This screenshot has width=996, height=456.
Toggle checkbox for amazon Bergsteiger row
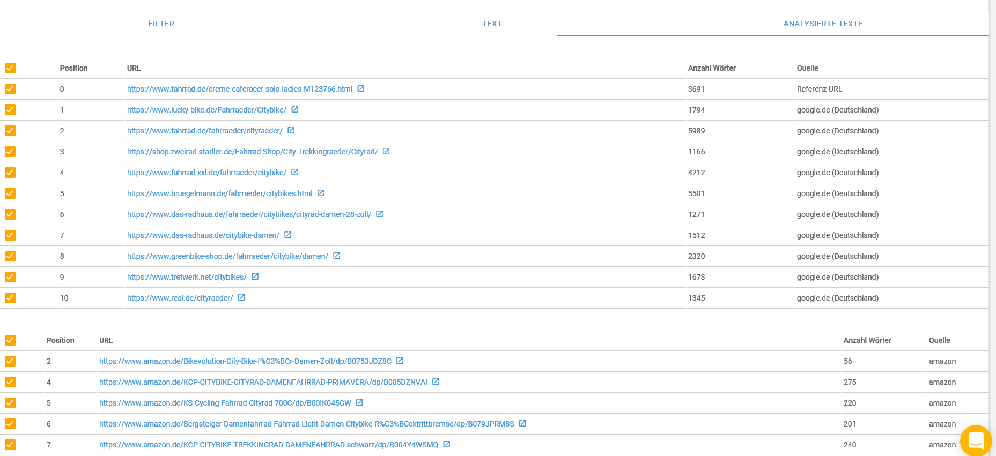click(x=10, y=424)
